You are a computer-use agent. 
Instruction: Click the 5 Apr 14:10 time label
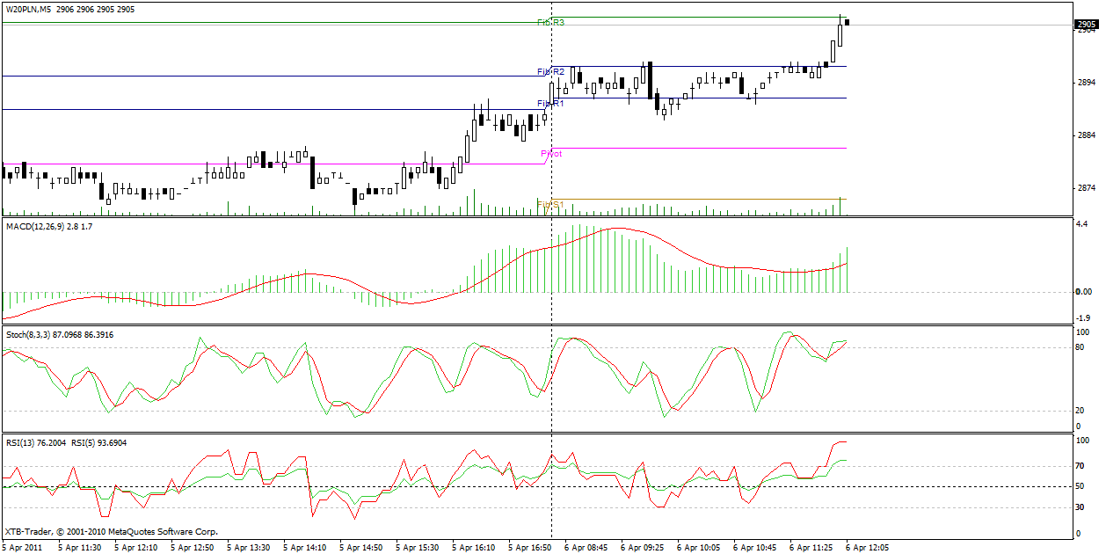pyautogui.click(x=304, y=546)
